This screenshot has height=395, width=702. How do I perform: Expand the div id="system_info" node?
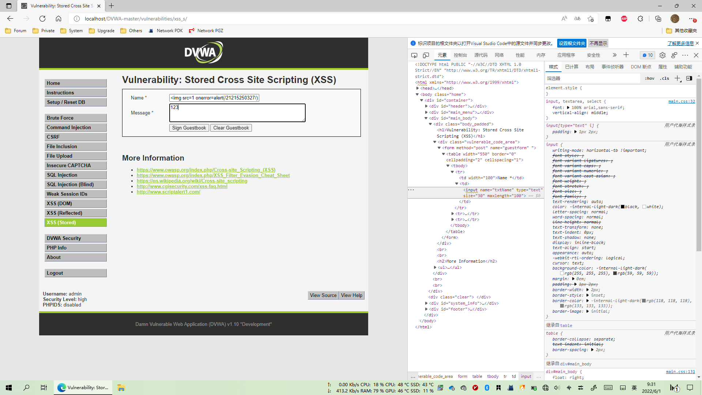(x=426, y=303)
